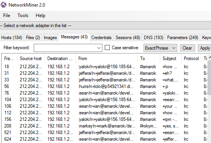Switch to the Sessions (48) tab
Image resolution: width=211 pixels, height=143 pixels.
coord(128,38)
